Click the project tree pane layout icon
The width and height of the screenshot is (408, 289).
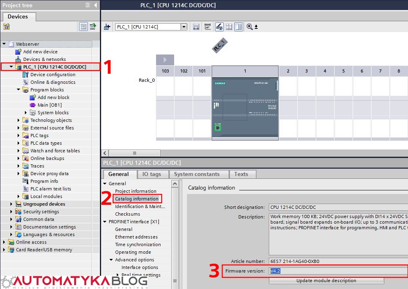88,5
